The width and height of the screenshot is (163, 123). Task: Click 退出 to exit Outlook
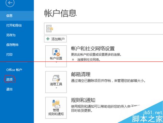point(9,89)
